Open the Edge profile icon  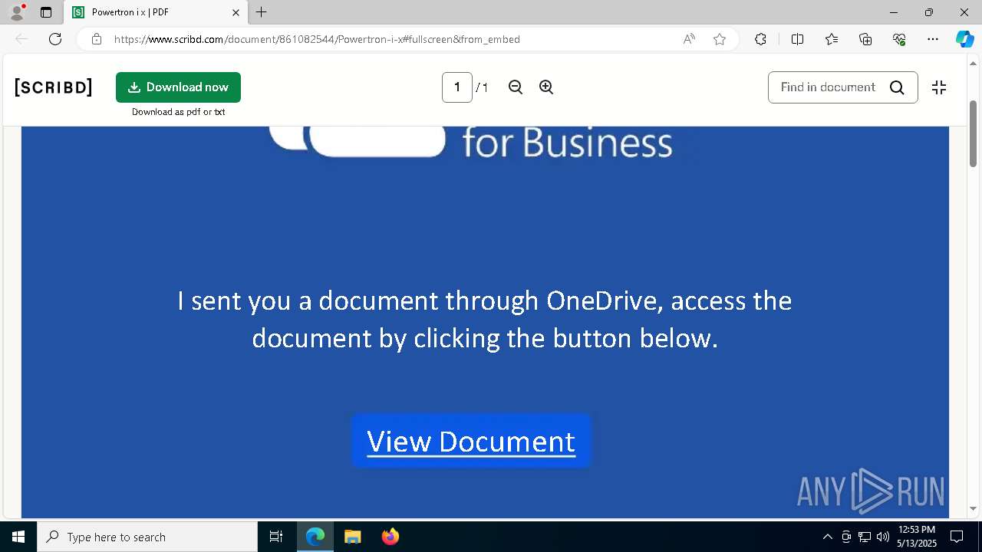pos(16,12)
